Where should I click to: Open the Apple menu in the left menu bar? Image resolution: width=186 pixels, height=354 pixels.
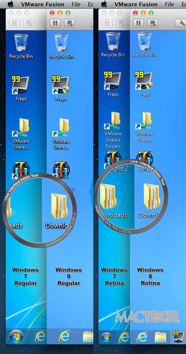10,4
